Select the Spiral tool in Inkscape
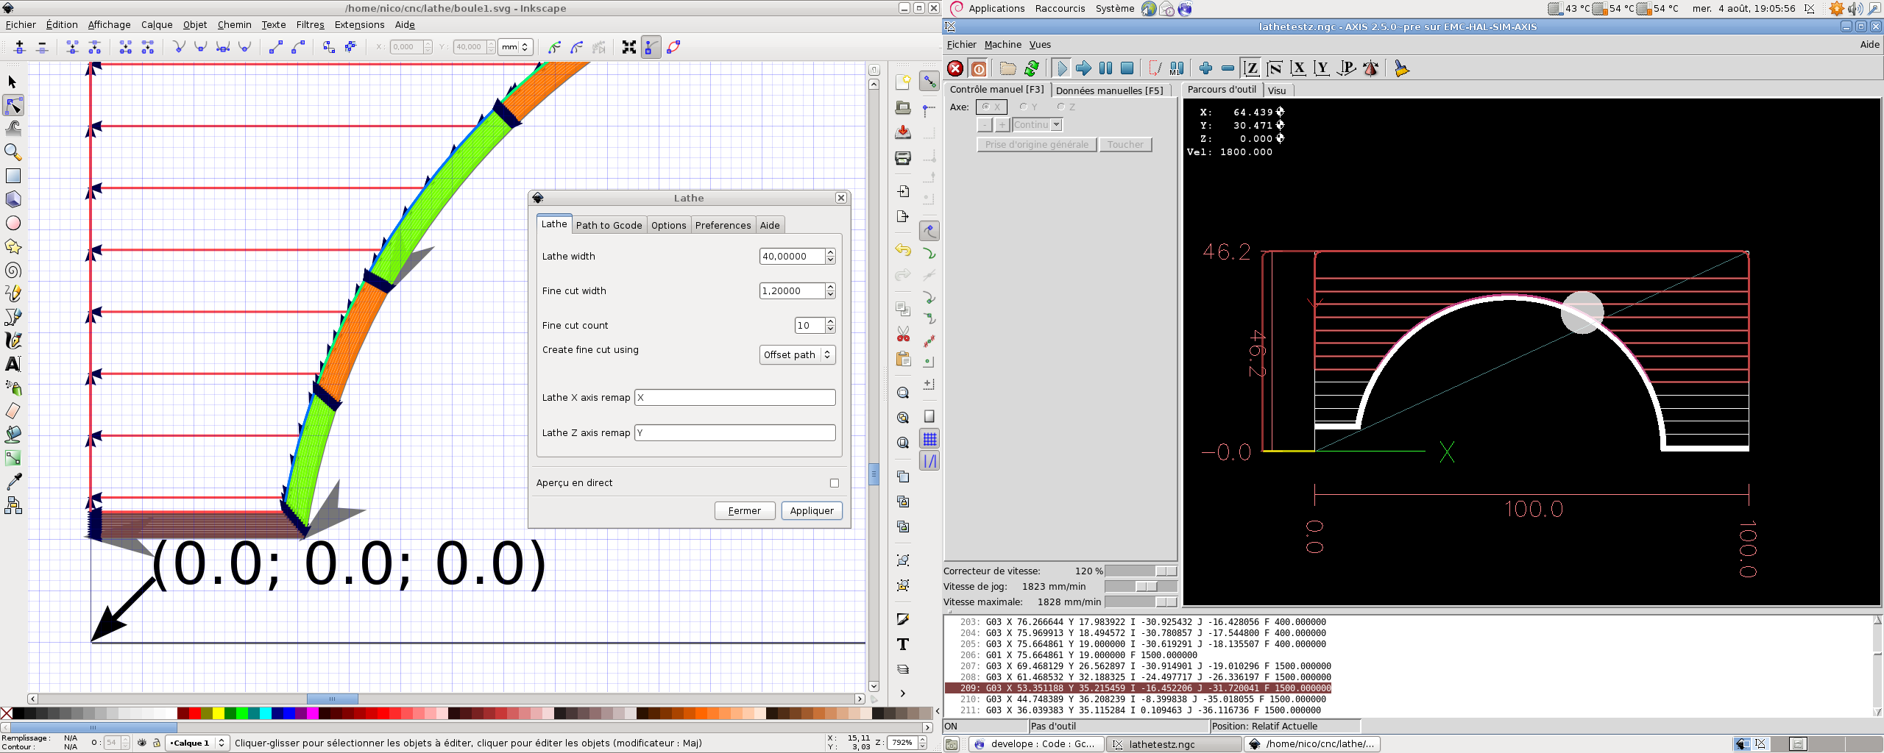This screenshot has width=1884, height=753. pos(13,271)
